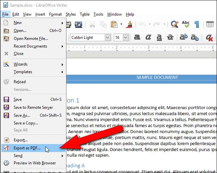Click the SAMPLE DOCUMENT header banner
Screen dimensions: 217x173
point(157,78)
